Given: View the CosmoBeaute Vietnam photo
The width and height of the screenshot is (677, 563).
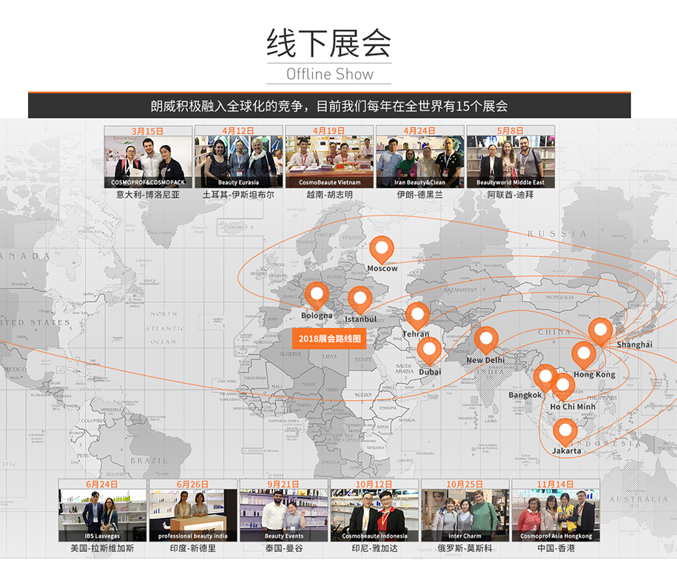Looking at the screenshot, I should (329, 161).
